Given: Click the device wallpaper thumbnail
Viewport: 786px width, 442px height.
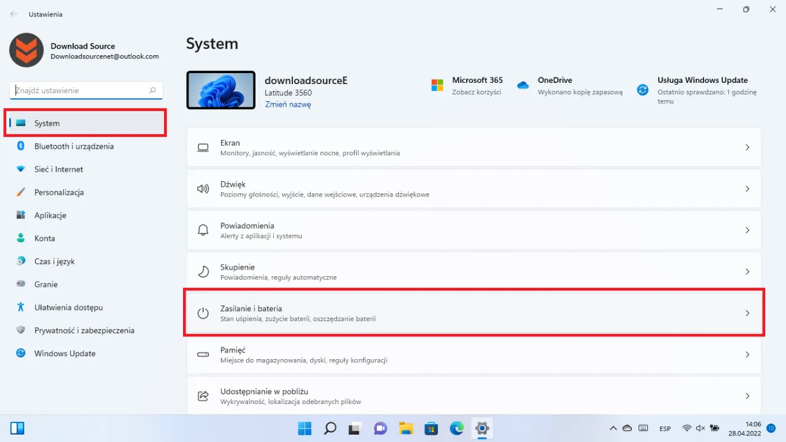Looking at the screenshot, I should point(220,90).
